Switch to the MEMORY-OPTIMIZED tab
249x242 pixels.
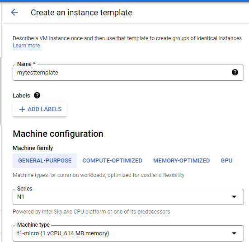182,161
